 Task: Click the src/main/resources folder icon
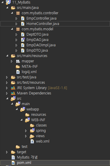point(13,56)
